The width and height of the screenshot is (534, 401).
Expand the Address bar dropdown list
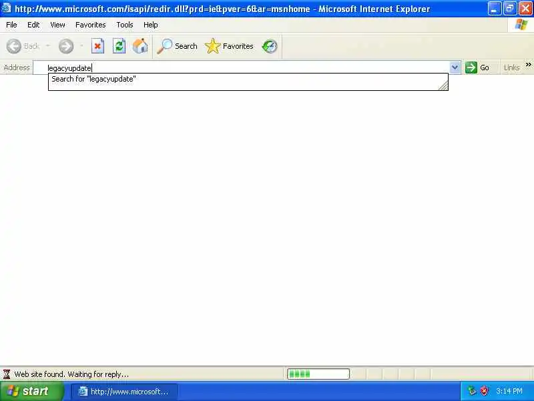coord(455,68)
